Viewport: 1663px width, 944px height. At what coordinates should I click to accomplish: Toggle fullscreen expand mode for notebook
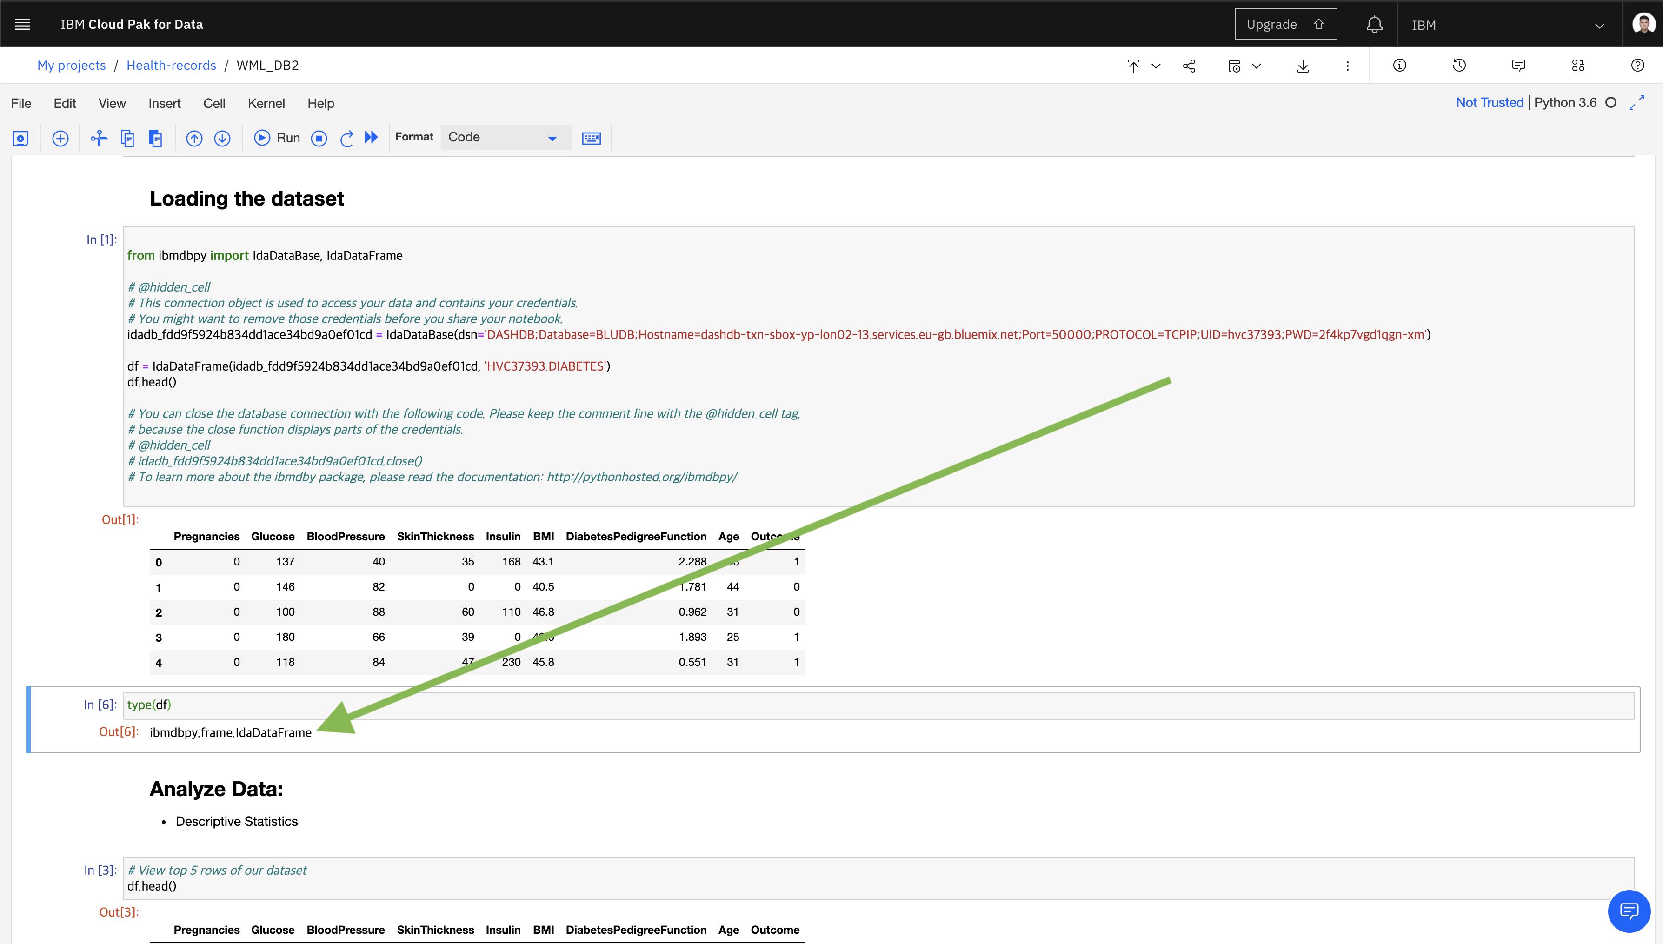pos(1636,102)
